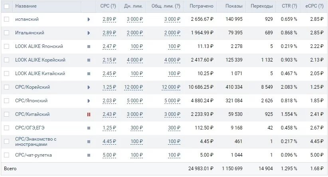Viewport: 328px width, 177px height.
Task: Click stopped status icon for CPC/чат-рулетка
Action: [89, 155]
